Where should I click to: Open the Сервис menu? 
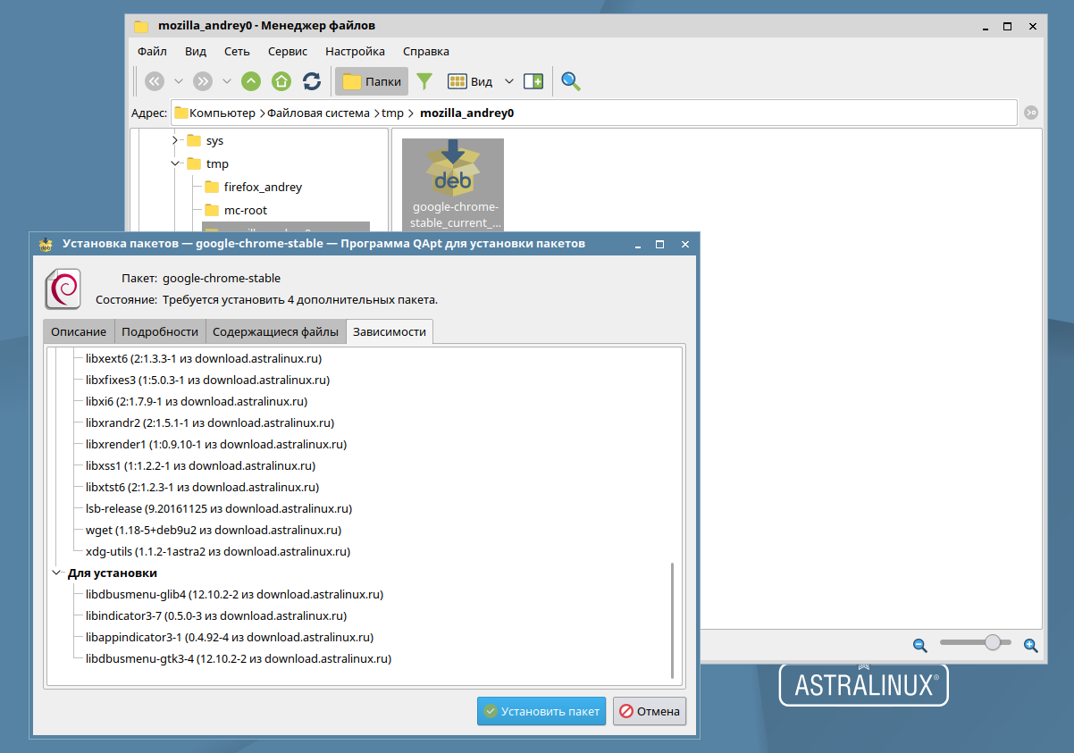point(288,52)
